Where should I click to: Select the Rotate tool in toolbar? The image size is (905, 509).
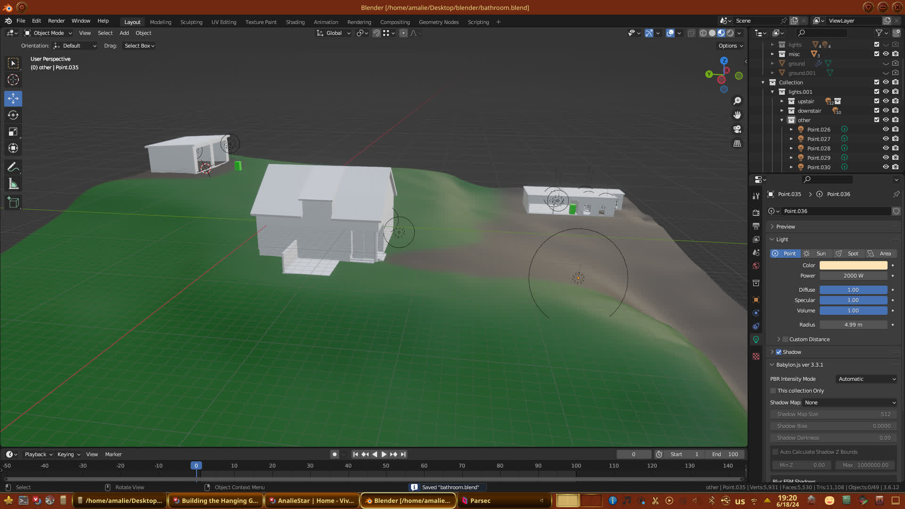pyautogui.click(x=13, y=115)
